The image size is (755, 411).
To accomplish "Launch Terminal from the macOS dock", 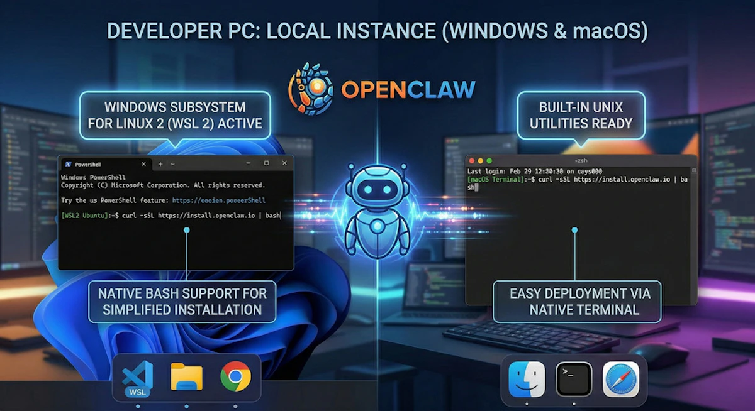I will (574, 379).
